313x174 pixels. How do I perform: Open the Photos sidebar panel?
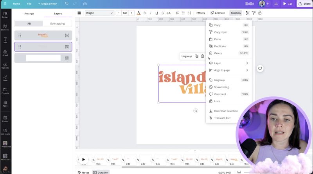(x=5, y=119)
